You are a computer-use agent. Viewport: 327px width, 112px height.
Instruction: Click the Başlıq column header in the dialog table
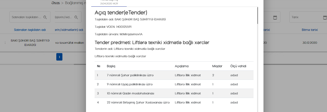[111, 66]
